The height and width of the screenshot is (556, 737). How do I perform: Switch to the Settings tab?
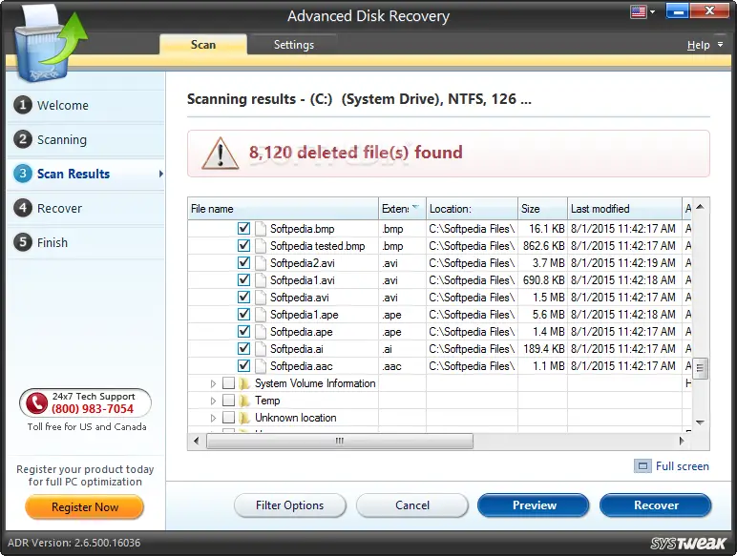pos(294,45)
